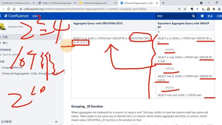Click the Equivalent Aggregate Query with GROUP BY header
This screenshot has width=222, height=125.
coord(183,25)
